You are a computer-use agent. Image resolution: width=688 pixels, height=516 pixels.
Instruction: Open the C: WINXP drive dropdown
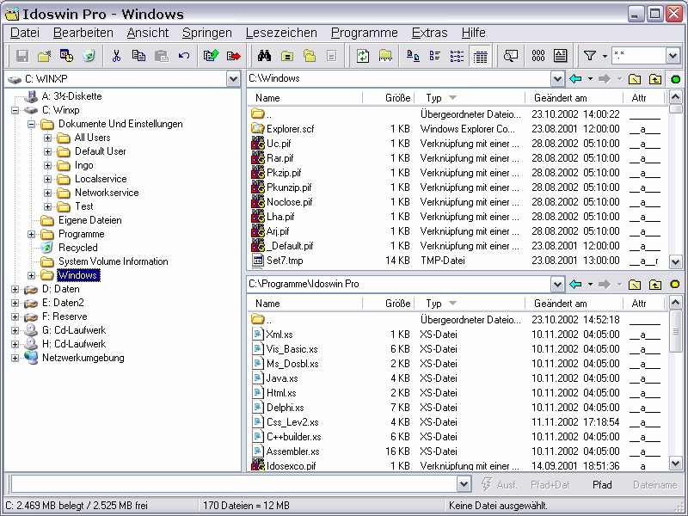coord(233,79)
